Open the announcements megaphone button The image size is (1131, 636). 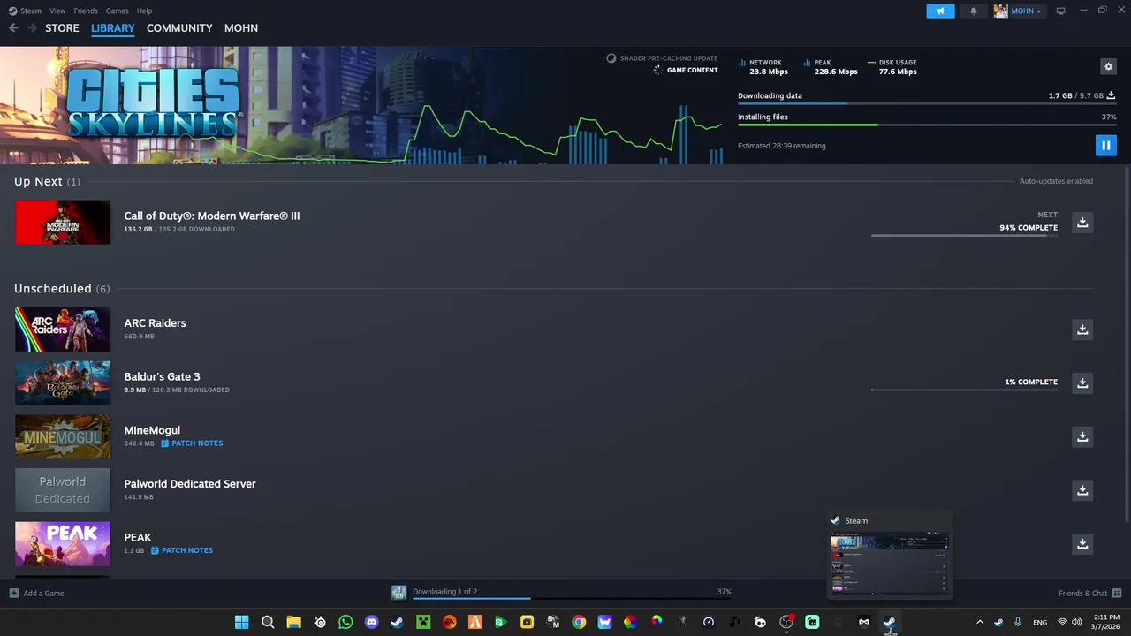pyautogui.click(x=940, y=11)
